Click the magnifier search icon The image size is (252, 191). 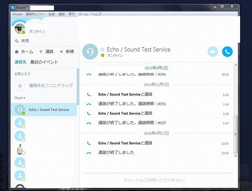click(17, 41)
